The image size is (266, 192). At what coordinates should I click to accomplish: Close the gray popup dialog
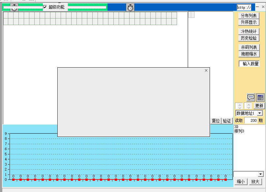tap(206, 70)
